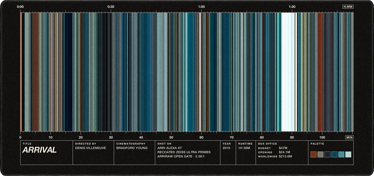Click the rust brown palette swatch
374x176 pixels.
pyautogui.click(x=314, y=155)
